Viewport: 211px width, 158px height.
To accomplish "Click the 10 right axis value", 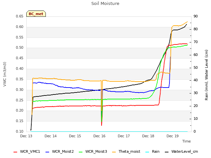I will tap(196, 119).
